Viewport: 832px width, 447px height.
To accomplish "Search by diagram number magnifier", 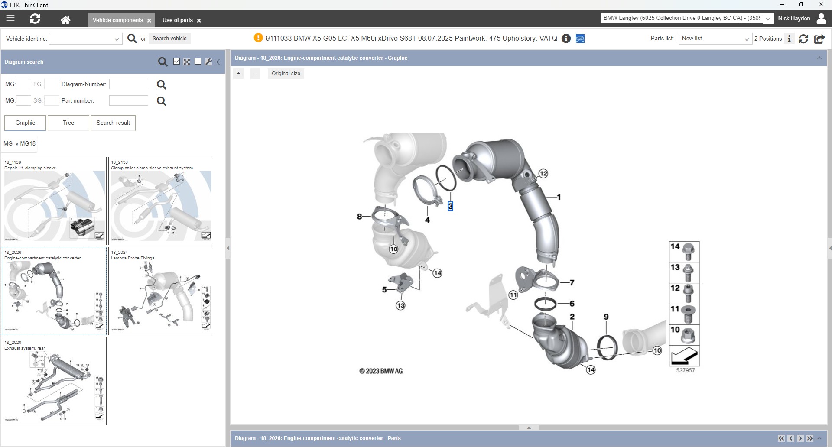I will pyautogui.click(x=161, y=84).
